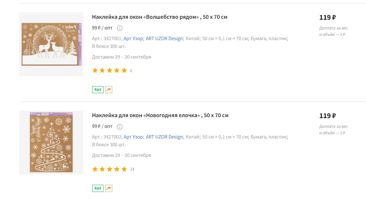Click the Хит badge of «Новогодняя елочка»
Screen dimensions: 366x199
click(98, 188)
